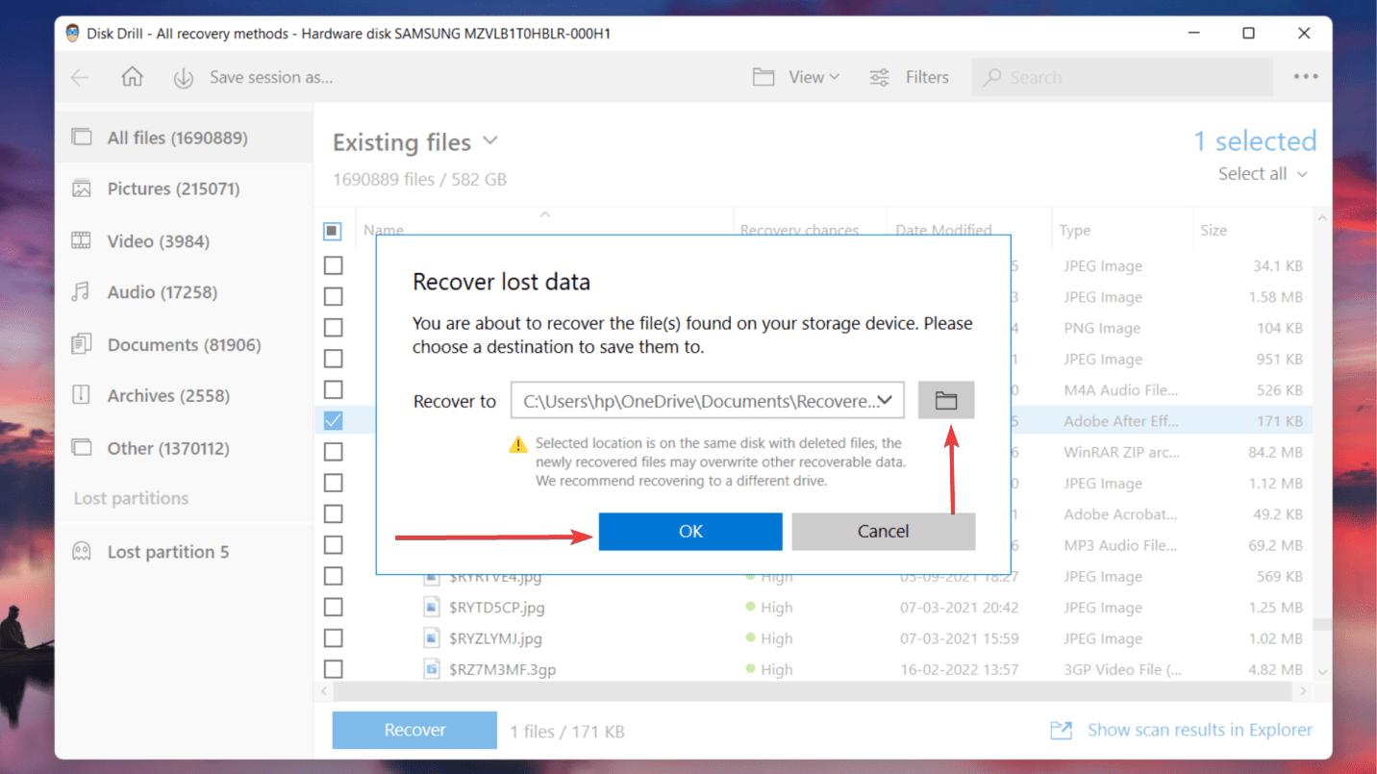Click the Pictures category icon
This screenshot has width=1377, height=774.
[x=82, y=188]
